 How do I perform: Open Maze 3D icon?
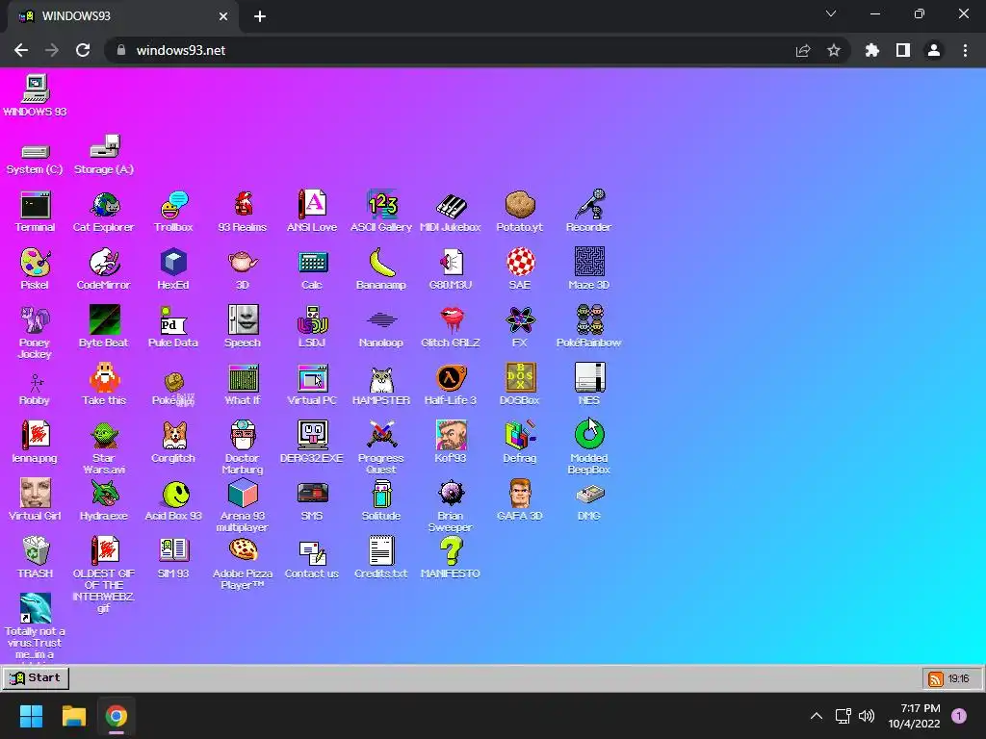pyautogui.click(x=589, y=264)
